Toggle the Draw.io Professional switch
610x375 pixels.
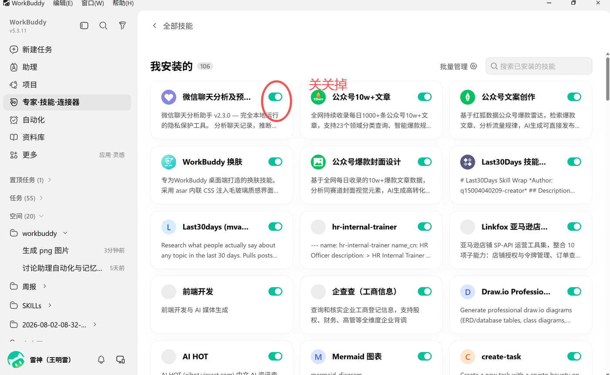click(574, 291)
